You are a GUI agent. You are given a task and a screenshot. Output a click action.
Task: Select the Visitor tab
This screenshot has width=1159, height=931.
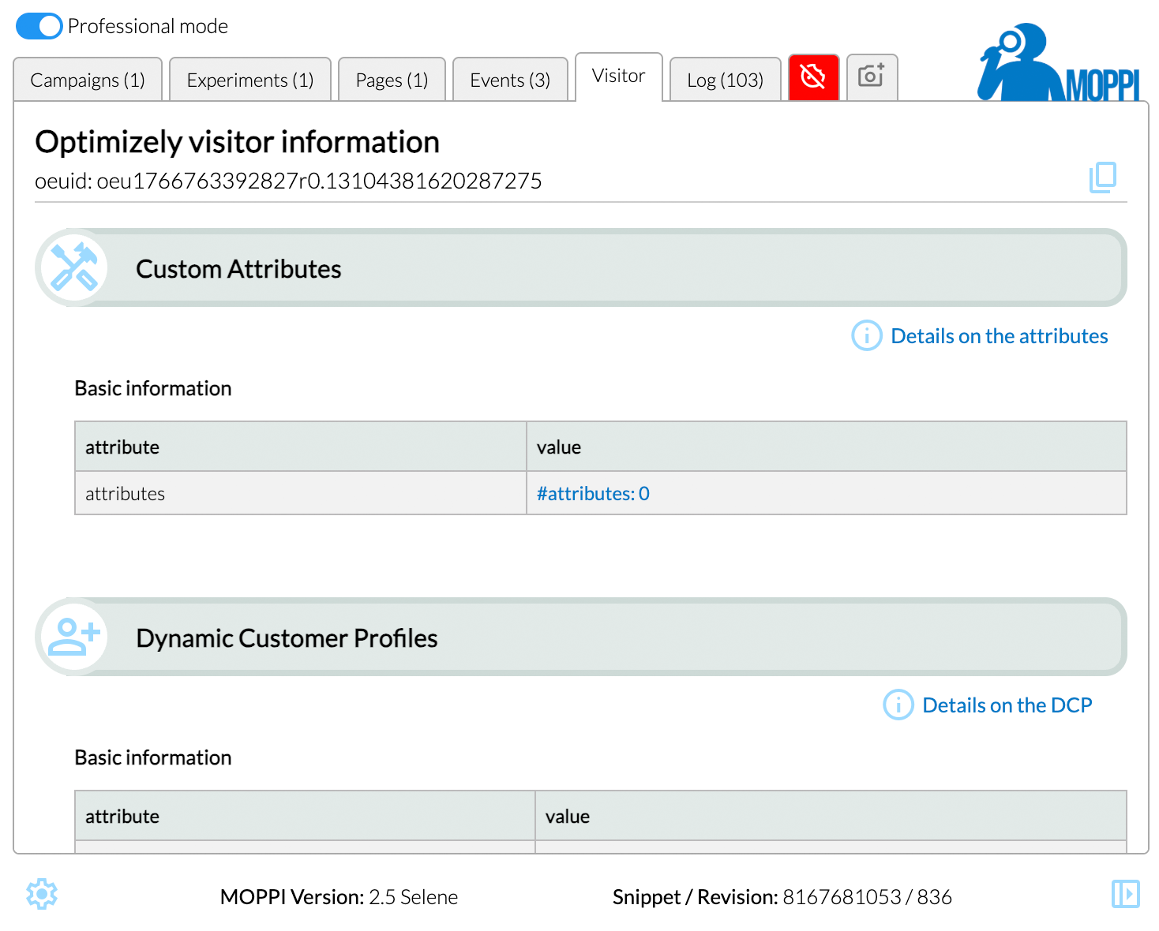[x=618, y=77]
